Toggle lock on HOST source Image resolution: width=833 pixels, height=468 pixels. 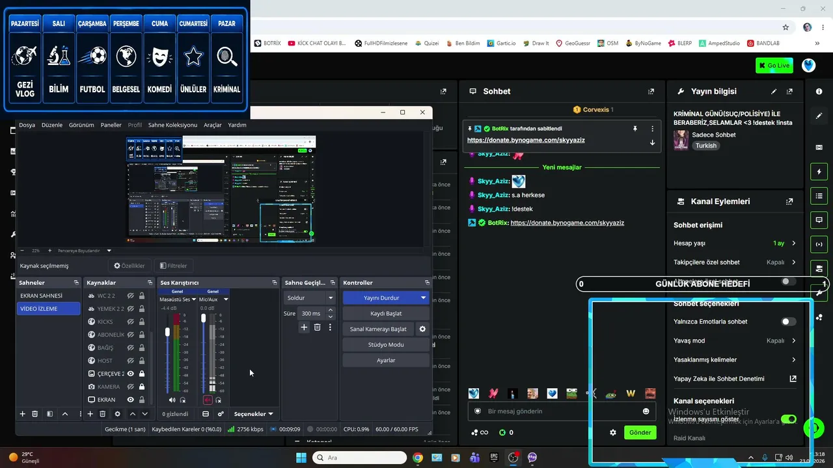(x=141, y=361)
